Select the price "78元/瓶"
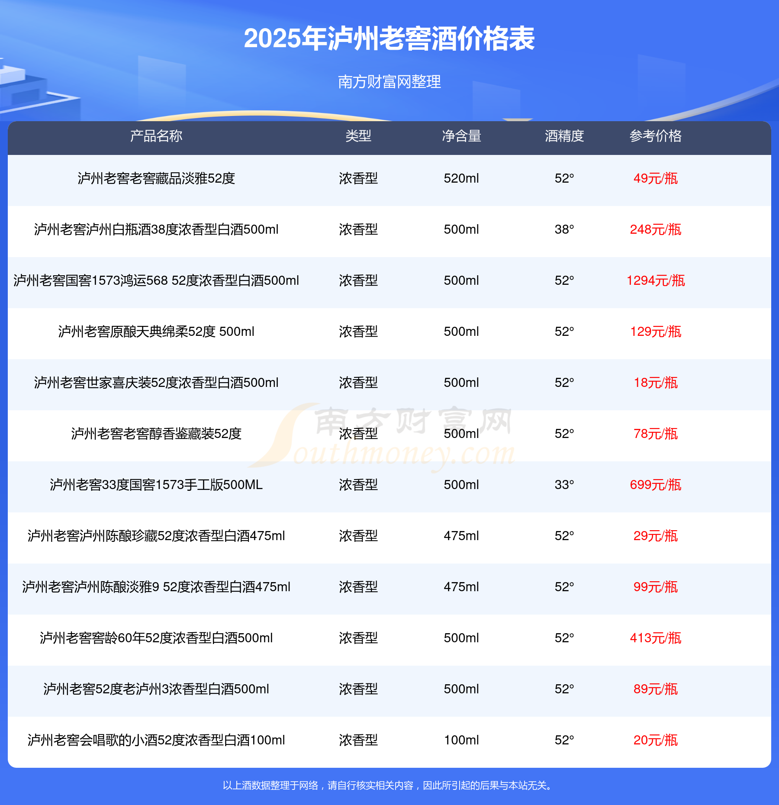Image resolution: width=779 pixels, height=805 pixels. click(656, 434)
